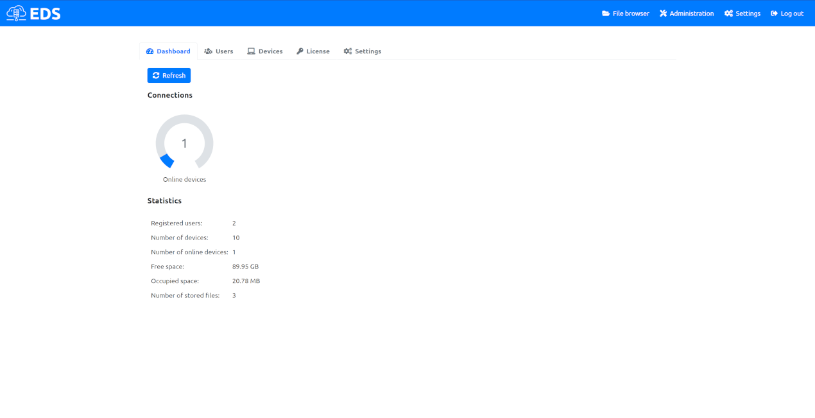
Task: Click the Number of devices label
Action: 180,238
